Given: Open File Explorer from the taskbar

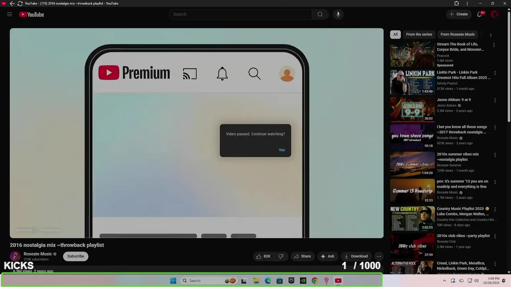Looking at the screenshot, I should coord(256,281).
